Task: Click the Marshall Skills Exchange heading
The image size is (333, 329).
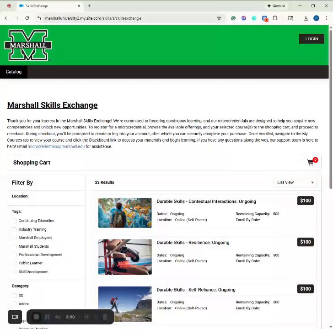Action: [x=53, y=105]
